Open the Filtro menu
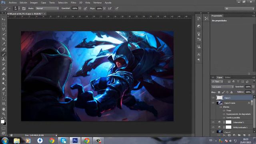This screenshot has height=144, width=256. [74, 3]
